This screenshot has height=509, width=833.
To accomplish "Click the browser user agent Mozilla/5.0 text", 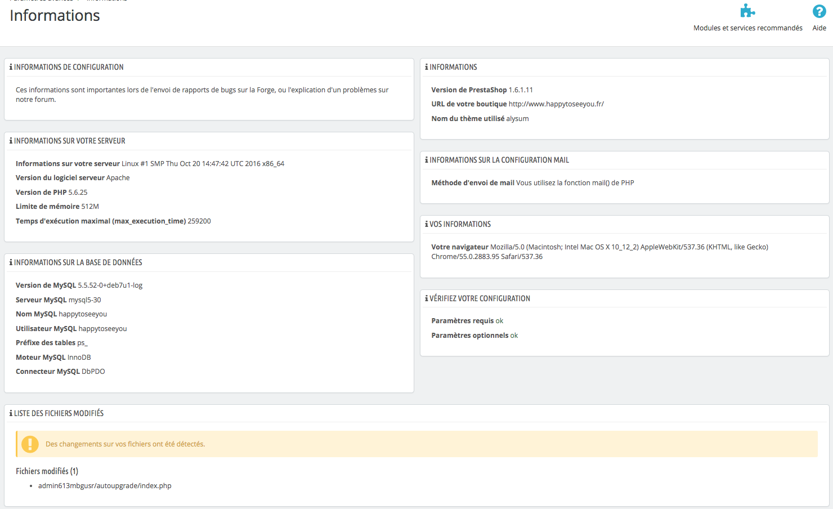I will click(x=599, y=252).
